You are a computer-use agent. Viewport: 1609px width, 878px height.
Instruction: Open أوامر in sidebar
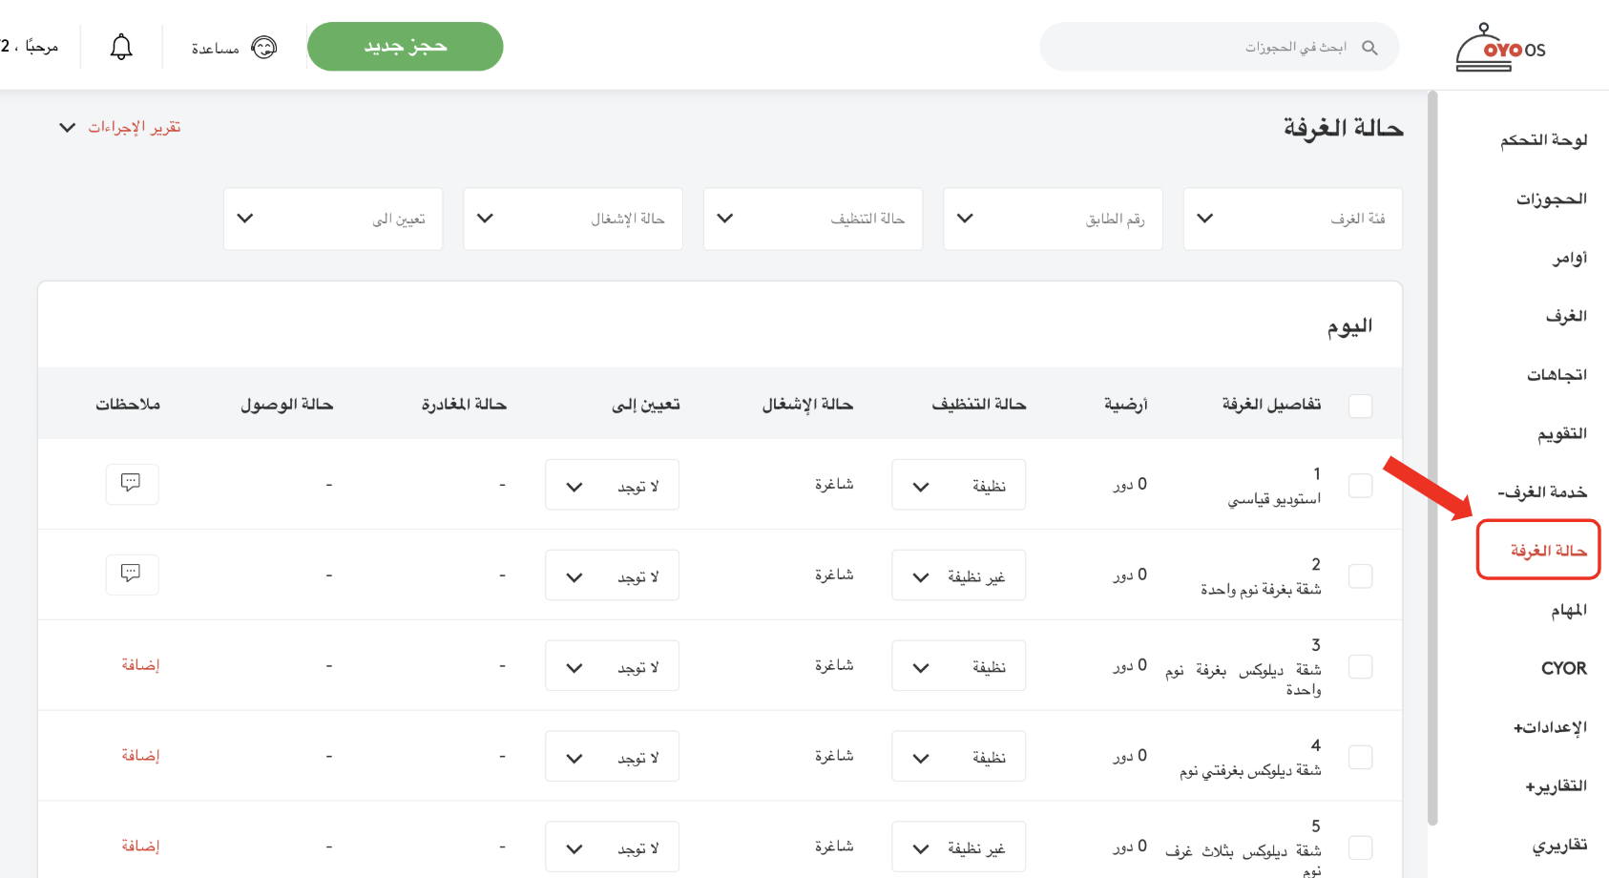[x=1570, y=258]
